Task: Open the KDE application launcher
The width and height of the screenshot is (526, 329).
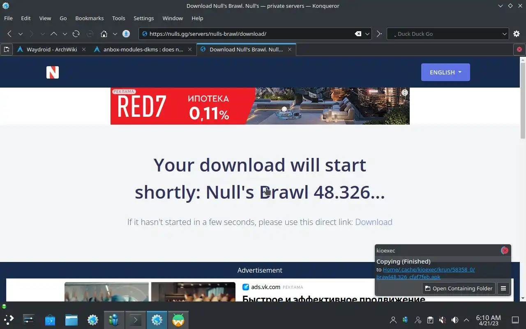Action: pos(9,320)
